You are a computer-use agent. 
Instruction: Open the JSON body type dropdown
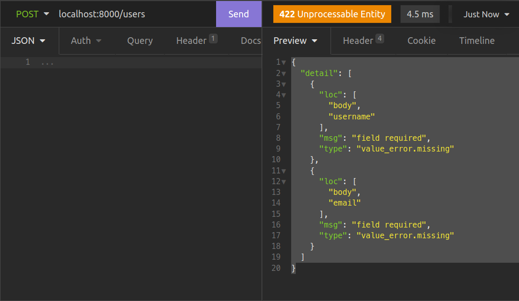click(28, 41)
